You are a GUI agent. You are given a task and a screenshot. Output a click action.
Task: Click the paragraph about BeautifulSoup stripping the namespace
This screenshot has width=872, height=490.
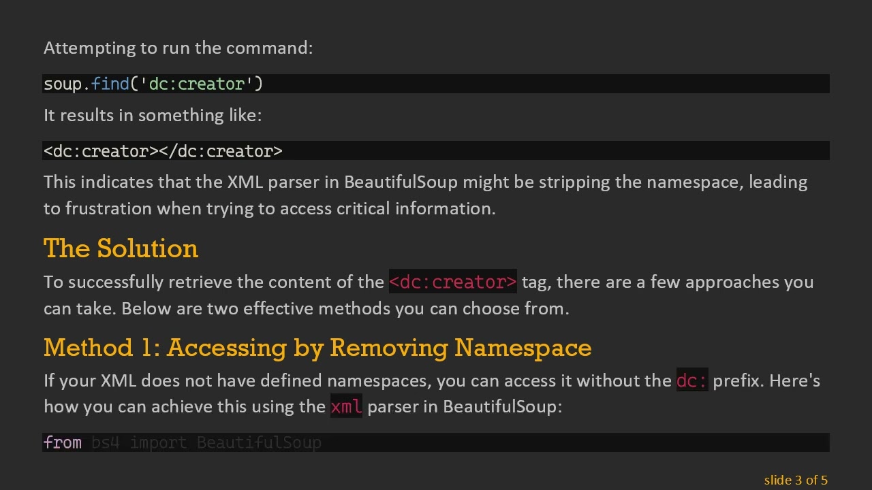pos(426,195)
